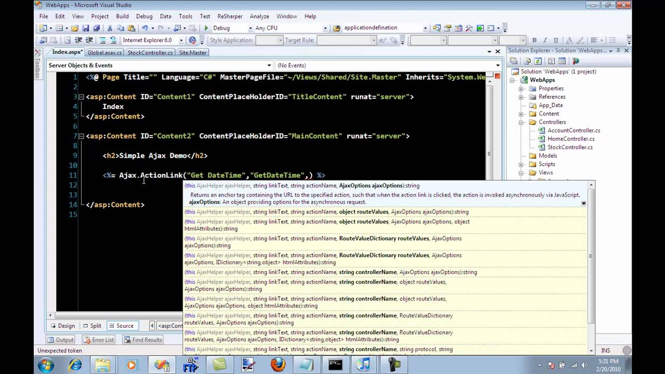Click the Paste clipboard icon
The width and height of the screenshot is (665, 374).
[x=131, y=28]
